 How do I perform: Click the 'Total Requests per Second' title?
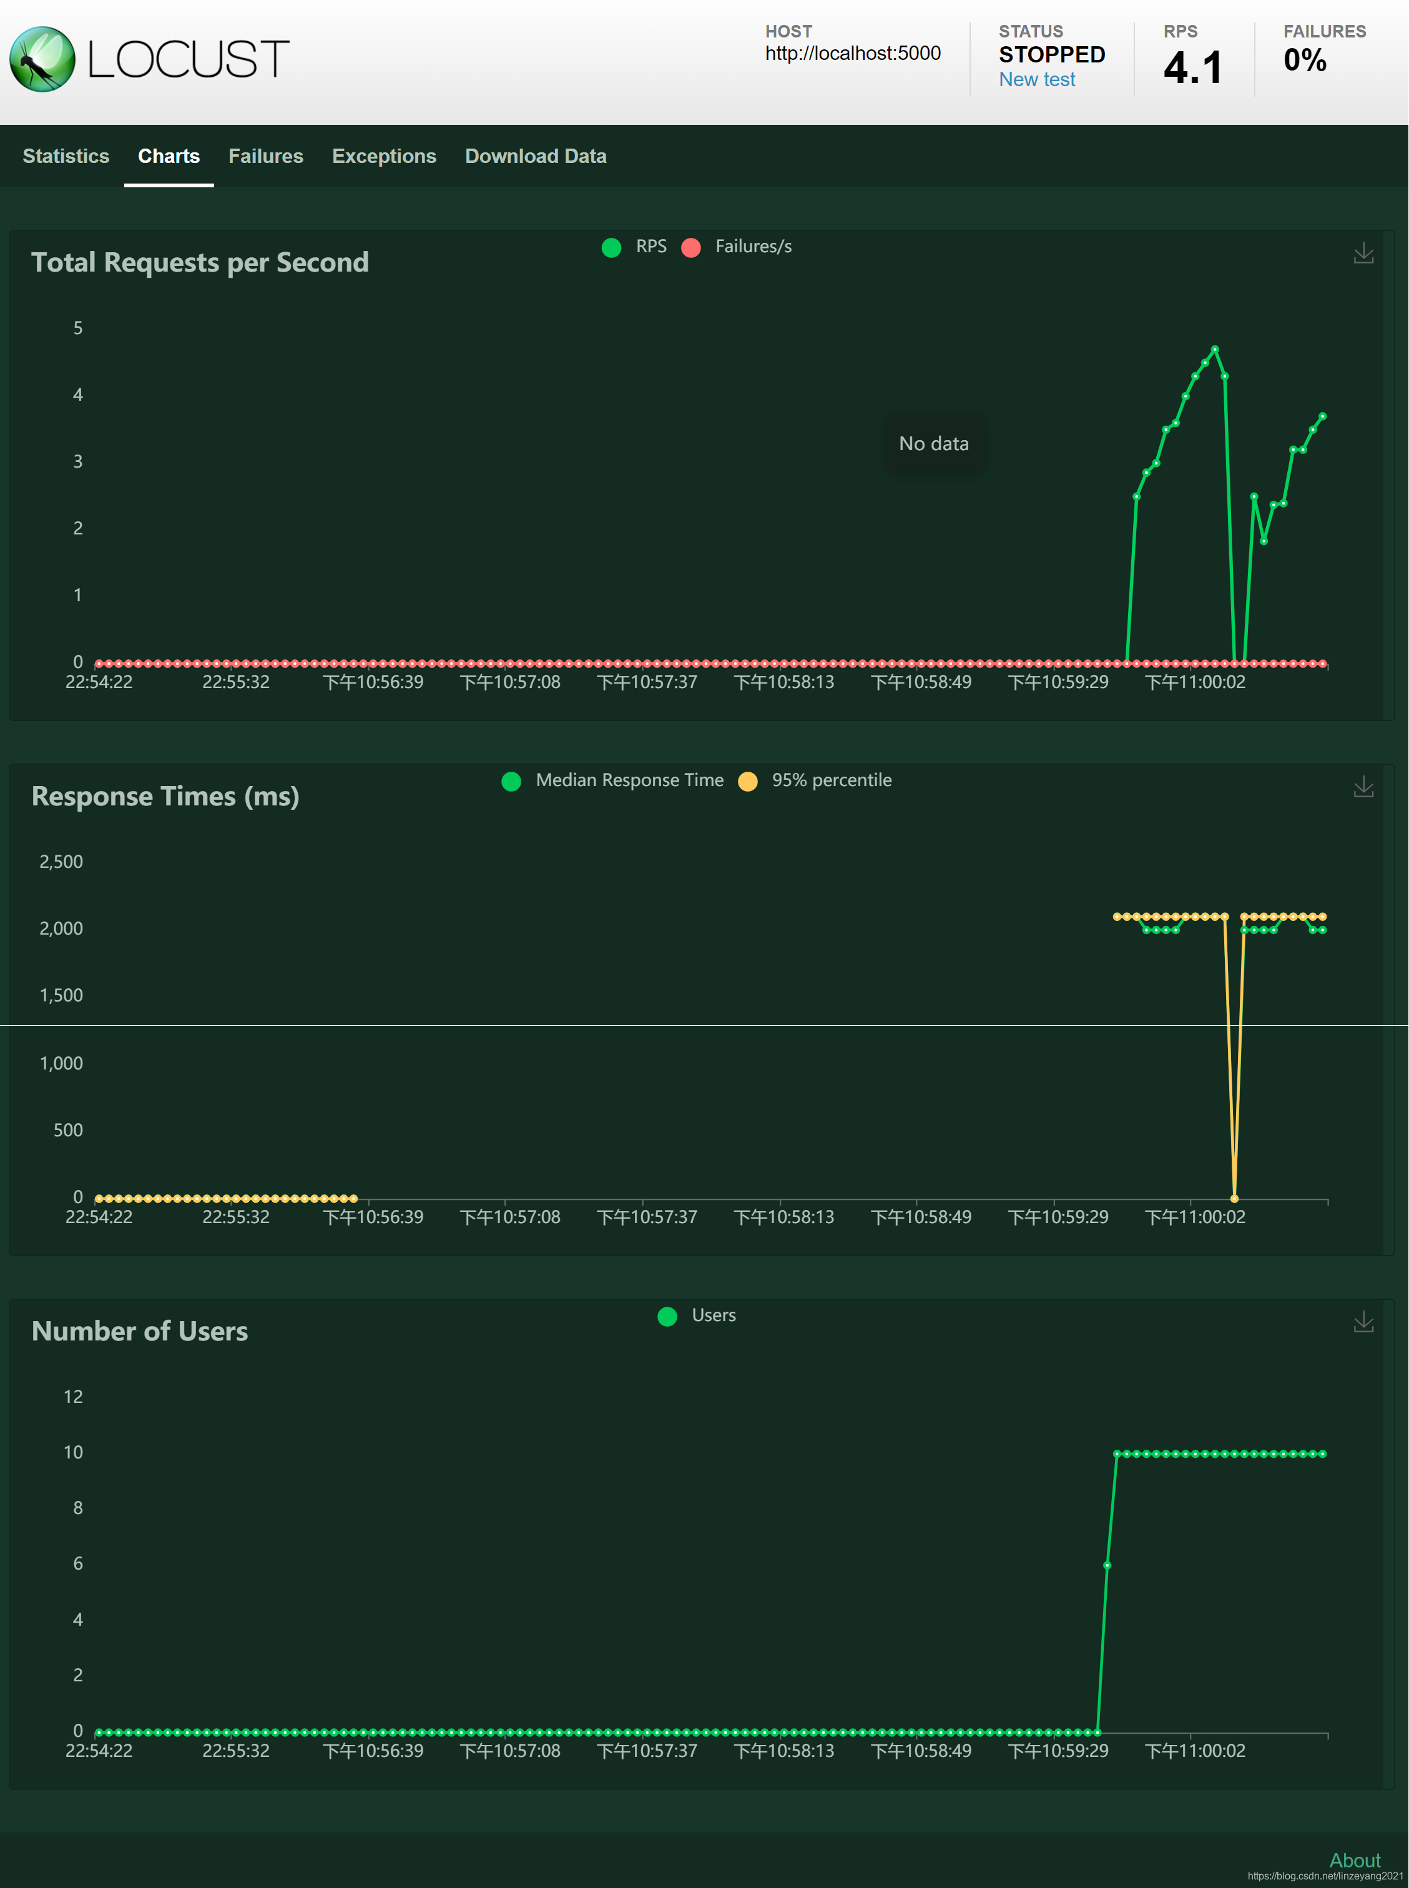click(x=200, y=263)
